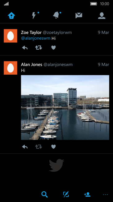Tap Alan Jones's egg avatar
The width and height of the screenshot is (113, 202).
click(x=11, y=68)
